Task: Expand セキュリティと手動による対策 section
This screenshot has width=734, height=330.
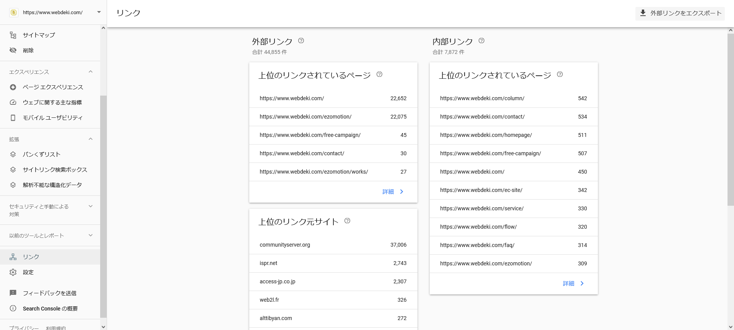Action: pyautogui.click(x=91, y=206)
